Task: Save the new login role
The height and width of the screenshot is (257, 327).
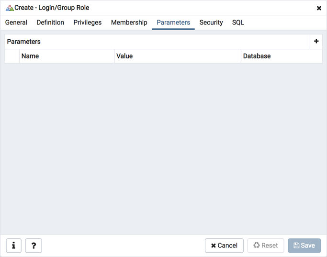Action: coord(304,246)
